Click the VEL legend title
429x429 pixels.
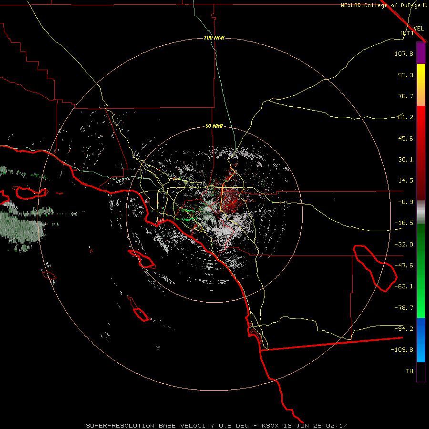(419, 28)
